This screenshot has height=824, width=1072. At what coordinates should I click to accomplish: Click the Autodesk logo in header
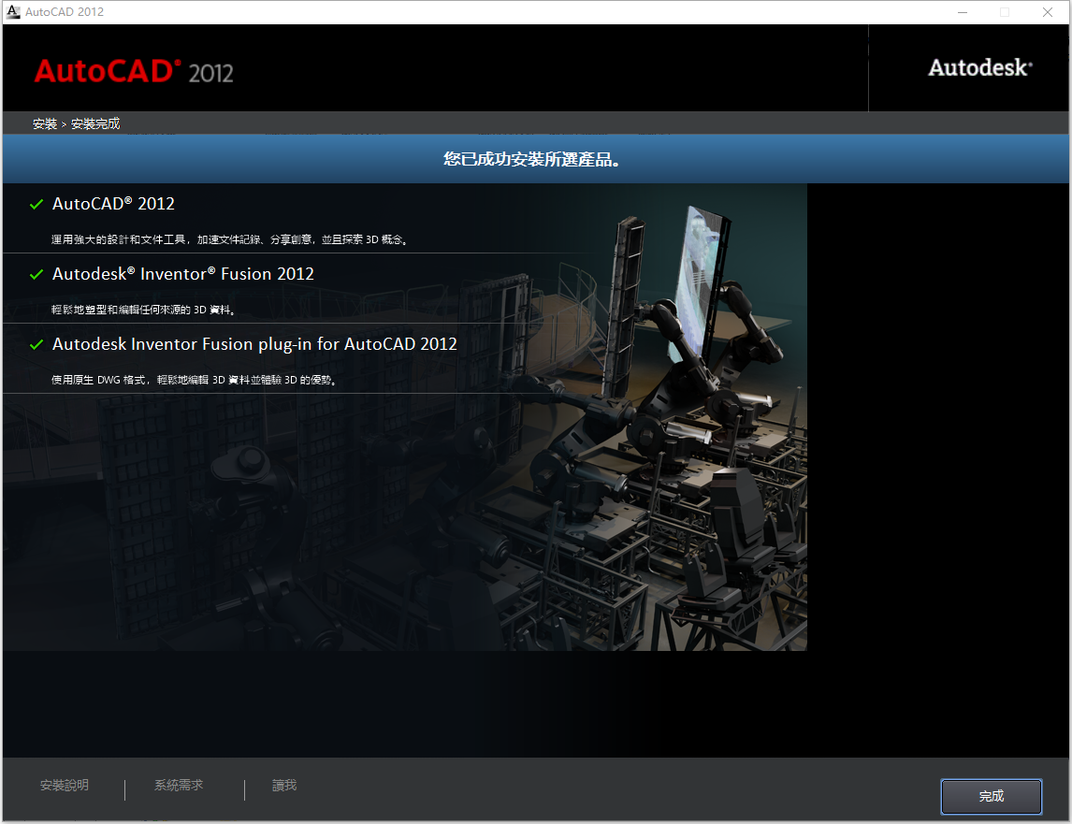pyautogui.click(x=979, y=67)
